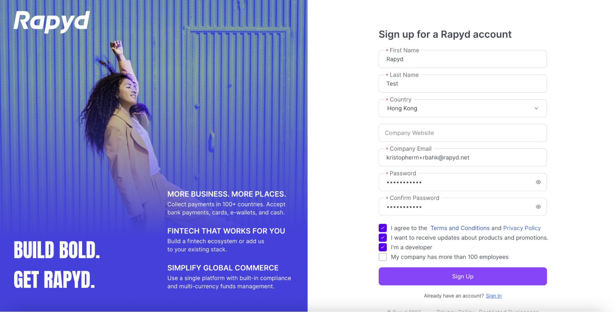The image size is (616, 312).
Task: Show the Password field characters
Action: coord(538,182)
